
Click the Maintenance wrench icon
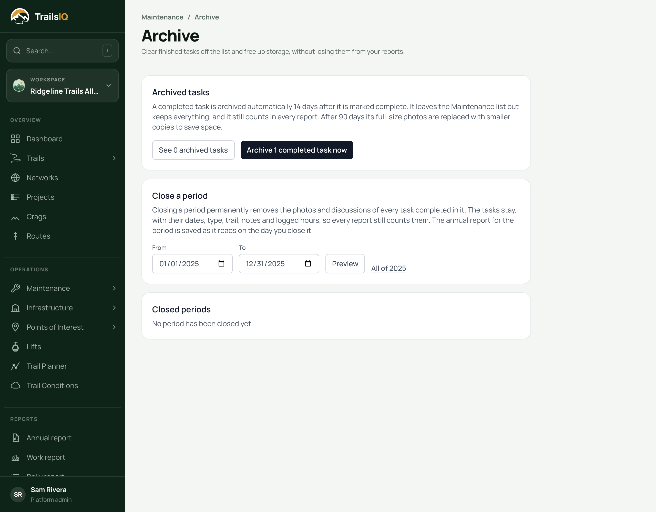[x=15, y=288]
